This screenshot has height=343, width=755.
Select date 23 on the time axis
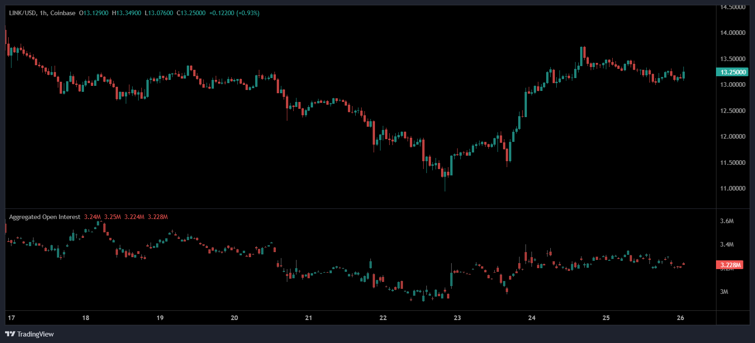pos(457,318)
